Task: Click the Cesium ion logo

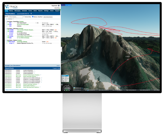Action: pos(78,88)
